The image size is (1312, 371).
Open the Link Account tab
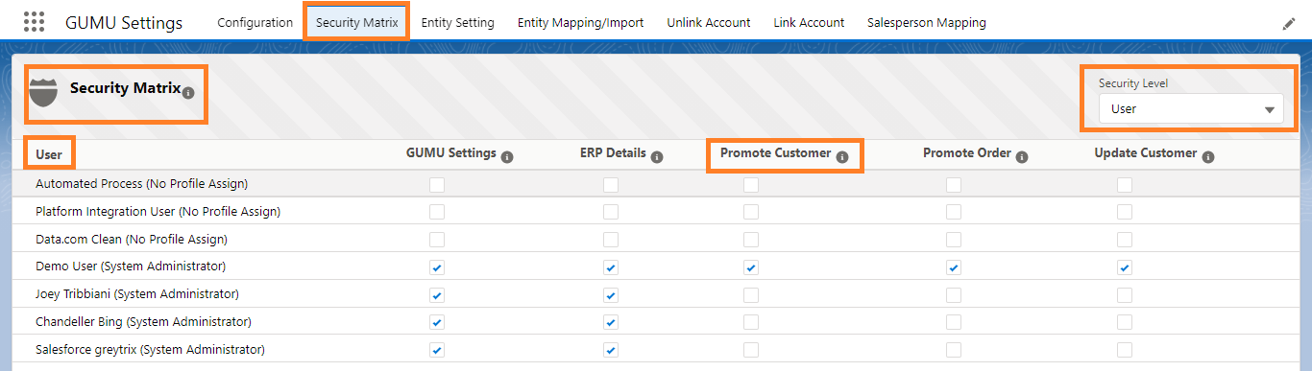(x=809, y=22)
